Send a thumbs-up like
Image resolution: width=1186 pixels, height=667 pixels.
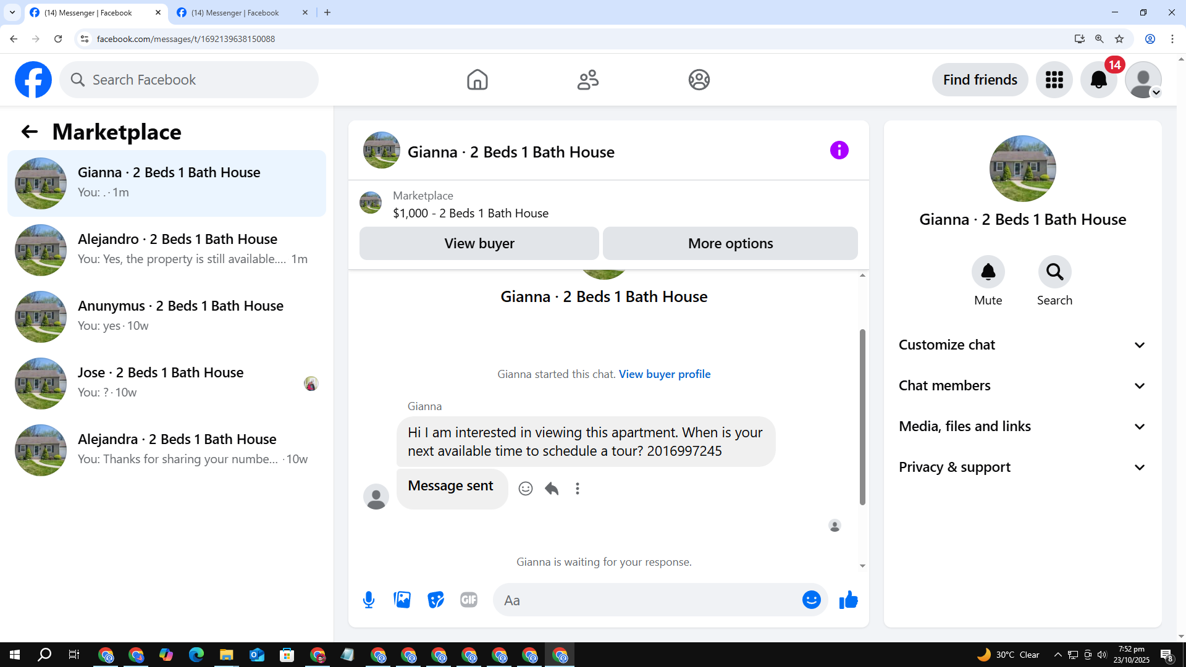click(x=848, y=600)
